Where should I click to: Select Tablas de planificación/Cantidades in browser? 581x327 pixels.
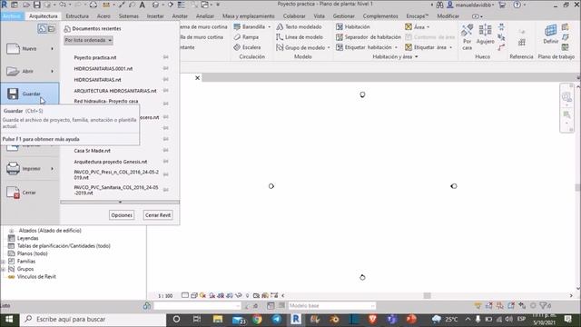pyautogui.click(x=64, y=246)
